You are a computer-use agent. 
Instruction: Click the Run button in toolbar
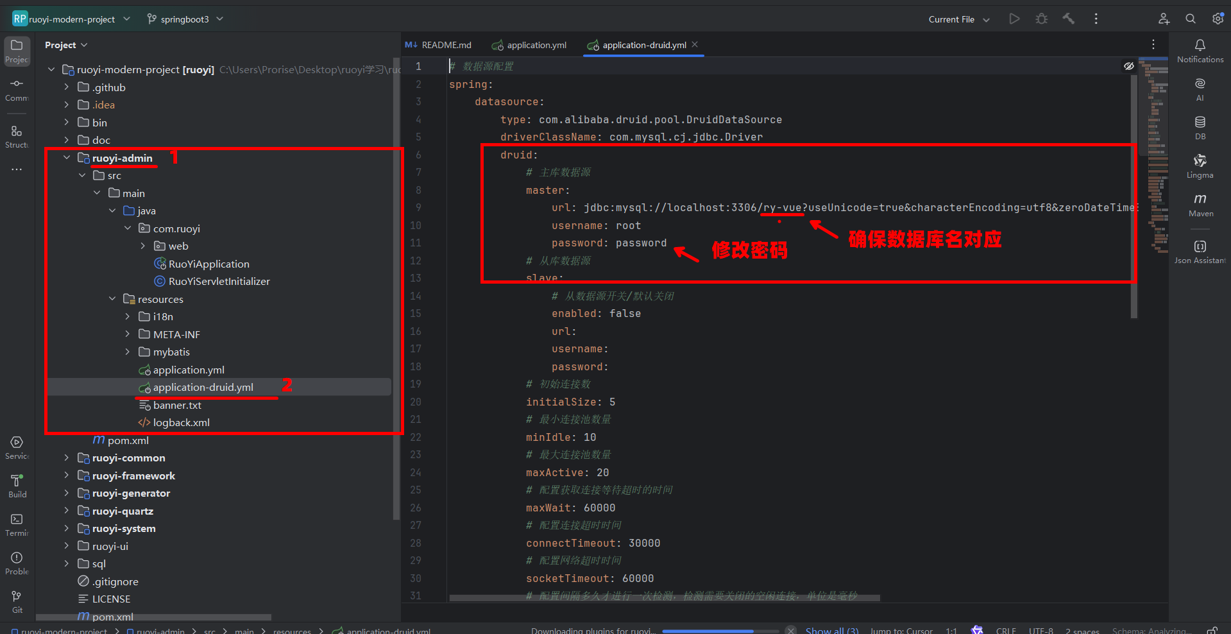(1014, 19)
